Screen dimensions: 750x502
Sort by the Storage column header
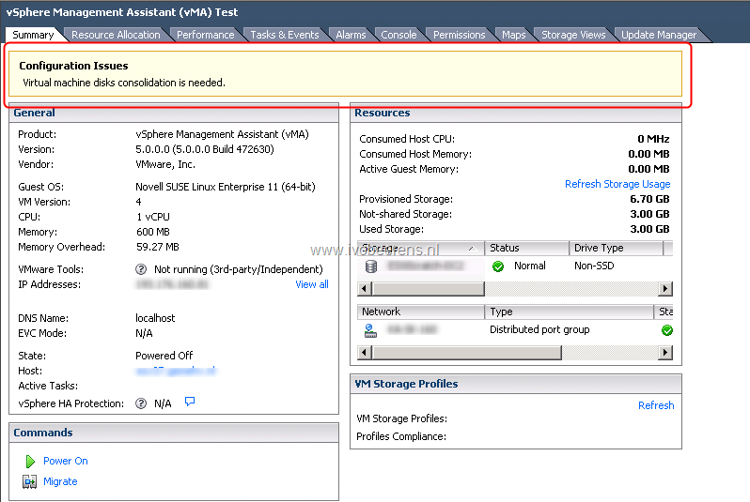click(421, 248)
